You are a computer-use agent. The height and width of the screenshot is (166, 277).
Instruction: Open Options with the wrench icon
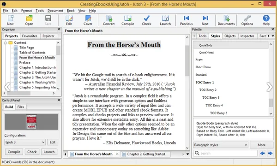(x=247, y=20)
